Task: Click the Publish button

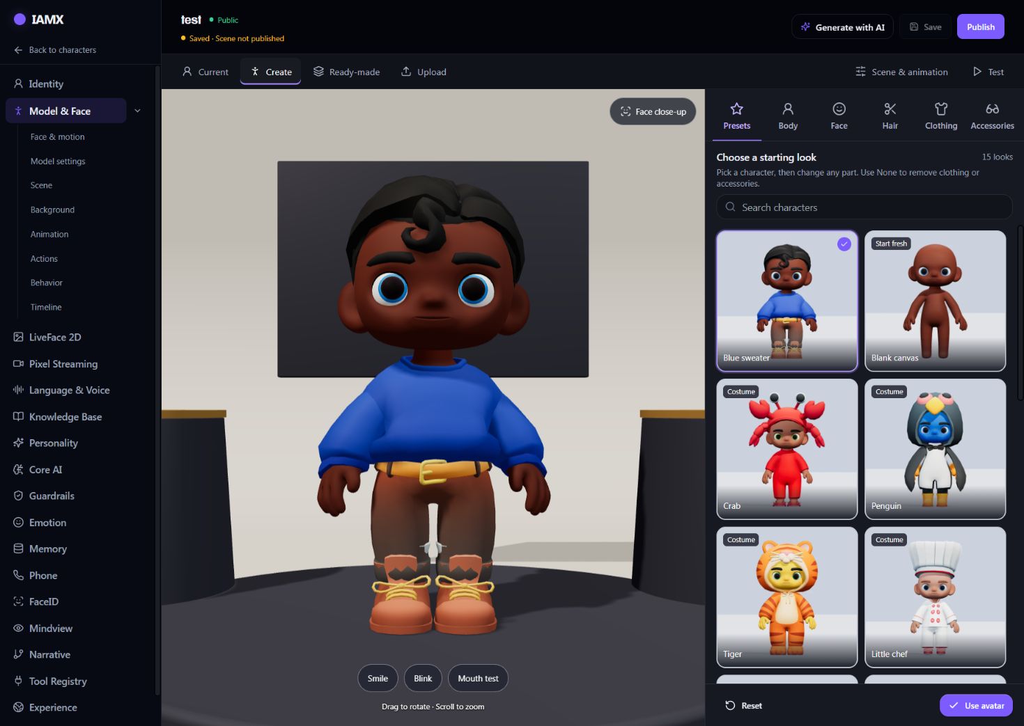Action: click(980, 27)
